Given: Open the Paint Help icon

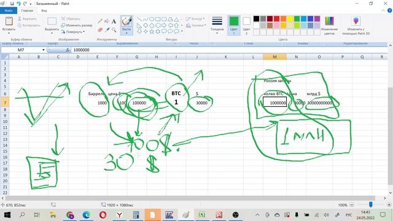Looking at the screenshot, I should (x=390, y=10).
